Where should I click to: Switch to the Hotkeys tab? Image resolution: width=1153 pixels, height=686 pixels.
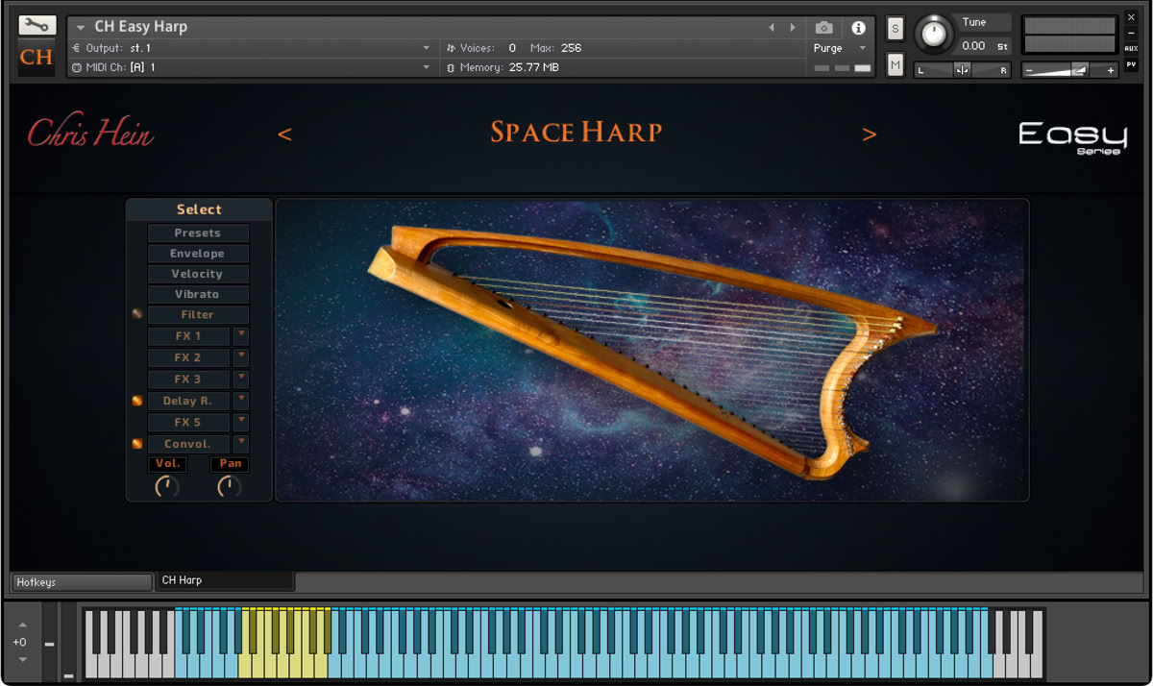[82, 582]
